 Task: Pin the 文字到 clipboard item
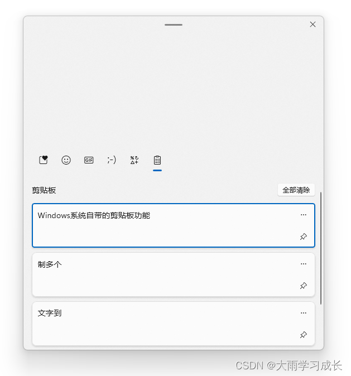tap(304, 335)
